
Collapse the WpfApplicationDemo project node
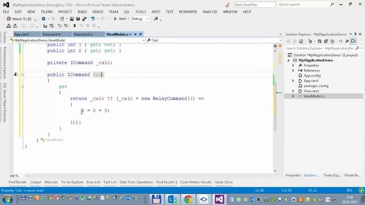tap(289, 60)
